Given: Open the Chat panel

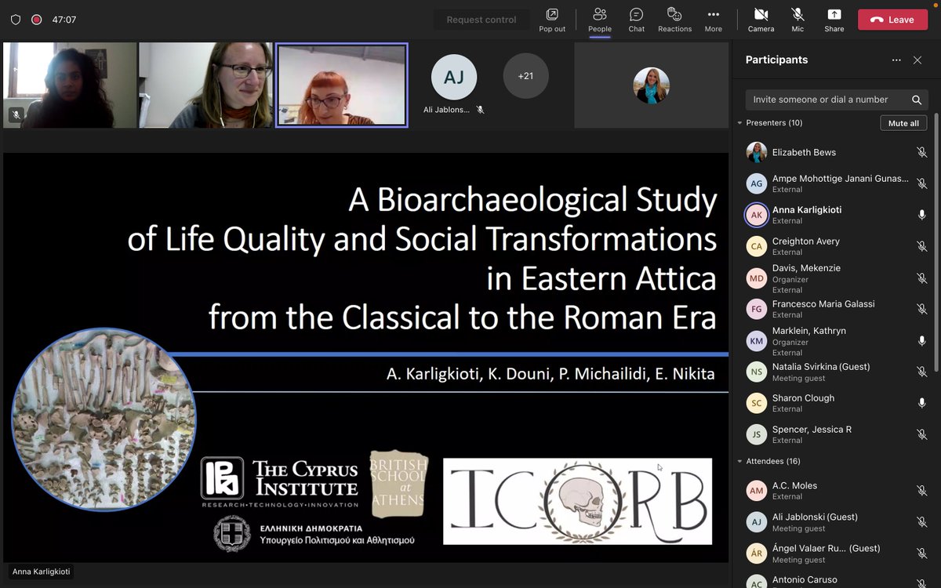Looking at the screenshot, I should pyautogui.click(x=636, y=20).
